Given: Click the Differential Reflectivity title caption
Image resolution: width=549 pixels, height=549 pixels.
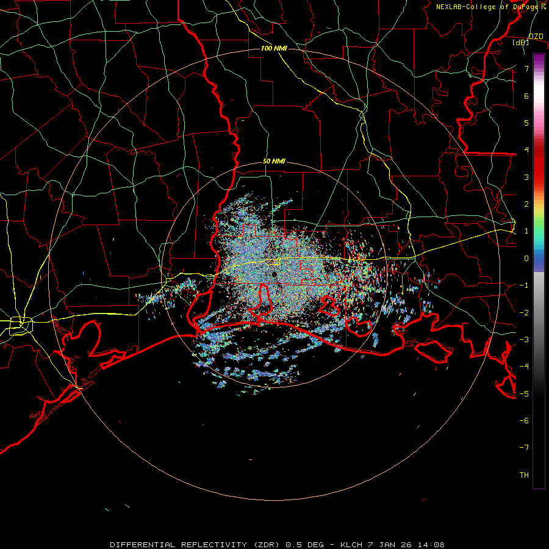Looking at the screenshot, I should (277, 545).
